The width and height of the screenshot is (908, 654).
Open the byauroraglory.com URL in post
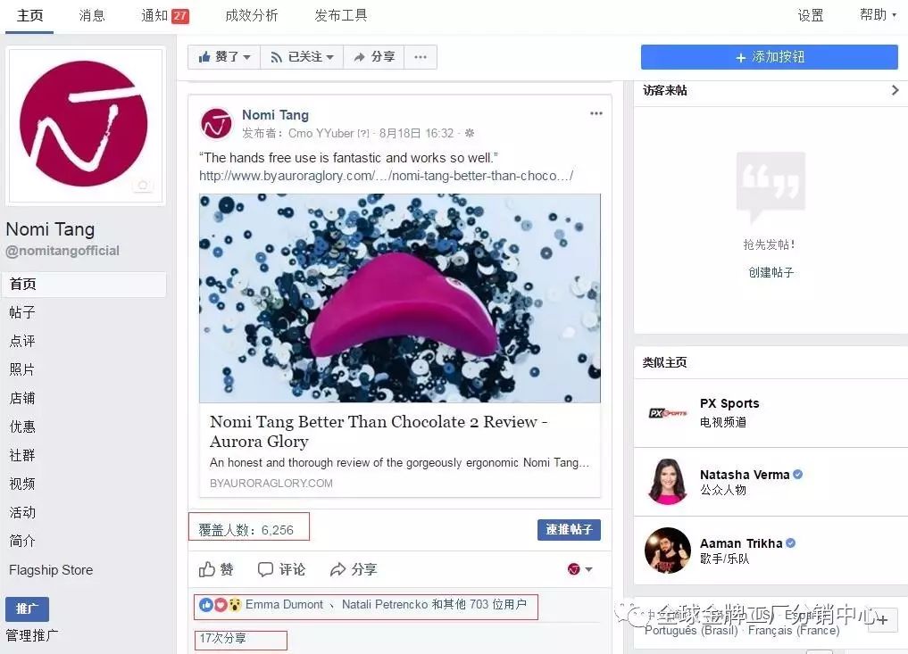coord(387,176)
